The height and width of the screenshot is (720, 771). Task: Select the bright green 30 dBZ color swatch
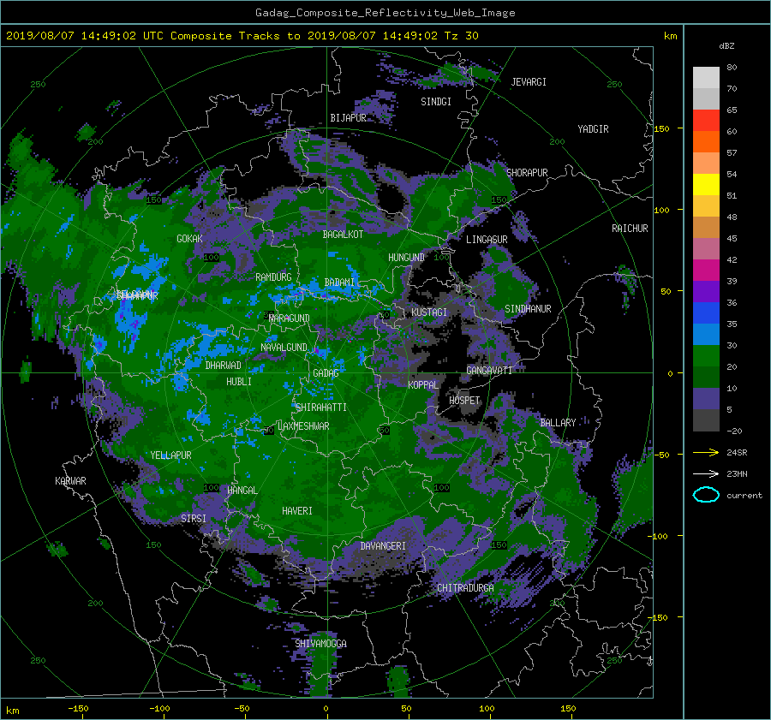pos(706,356)
